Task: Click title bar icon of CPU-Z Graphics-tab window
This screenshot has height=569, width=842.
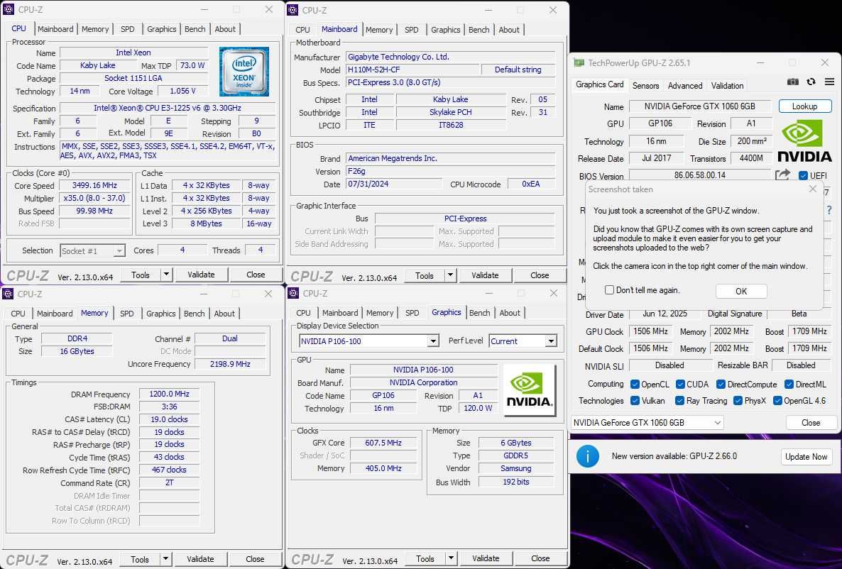Action: (x=293, y=293)
